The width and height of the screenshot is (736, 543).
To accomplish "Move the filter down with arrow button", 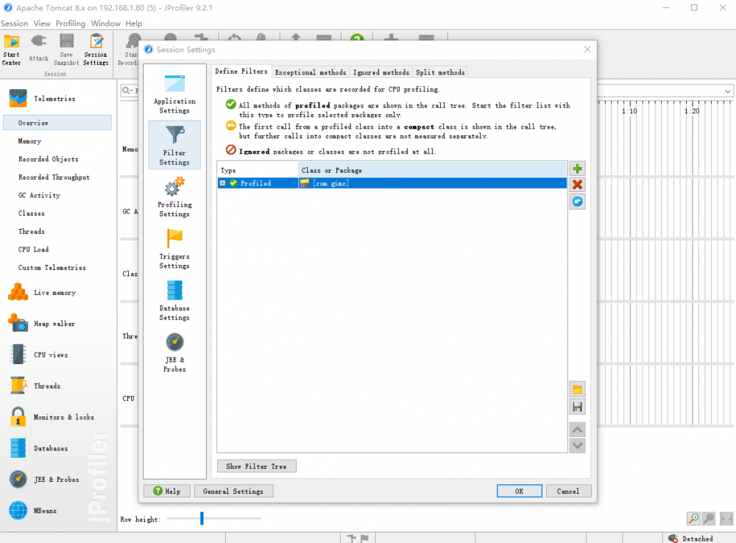I will pyautogui.click(x=577, y=445).
